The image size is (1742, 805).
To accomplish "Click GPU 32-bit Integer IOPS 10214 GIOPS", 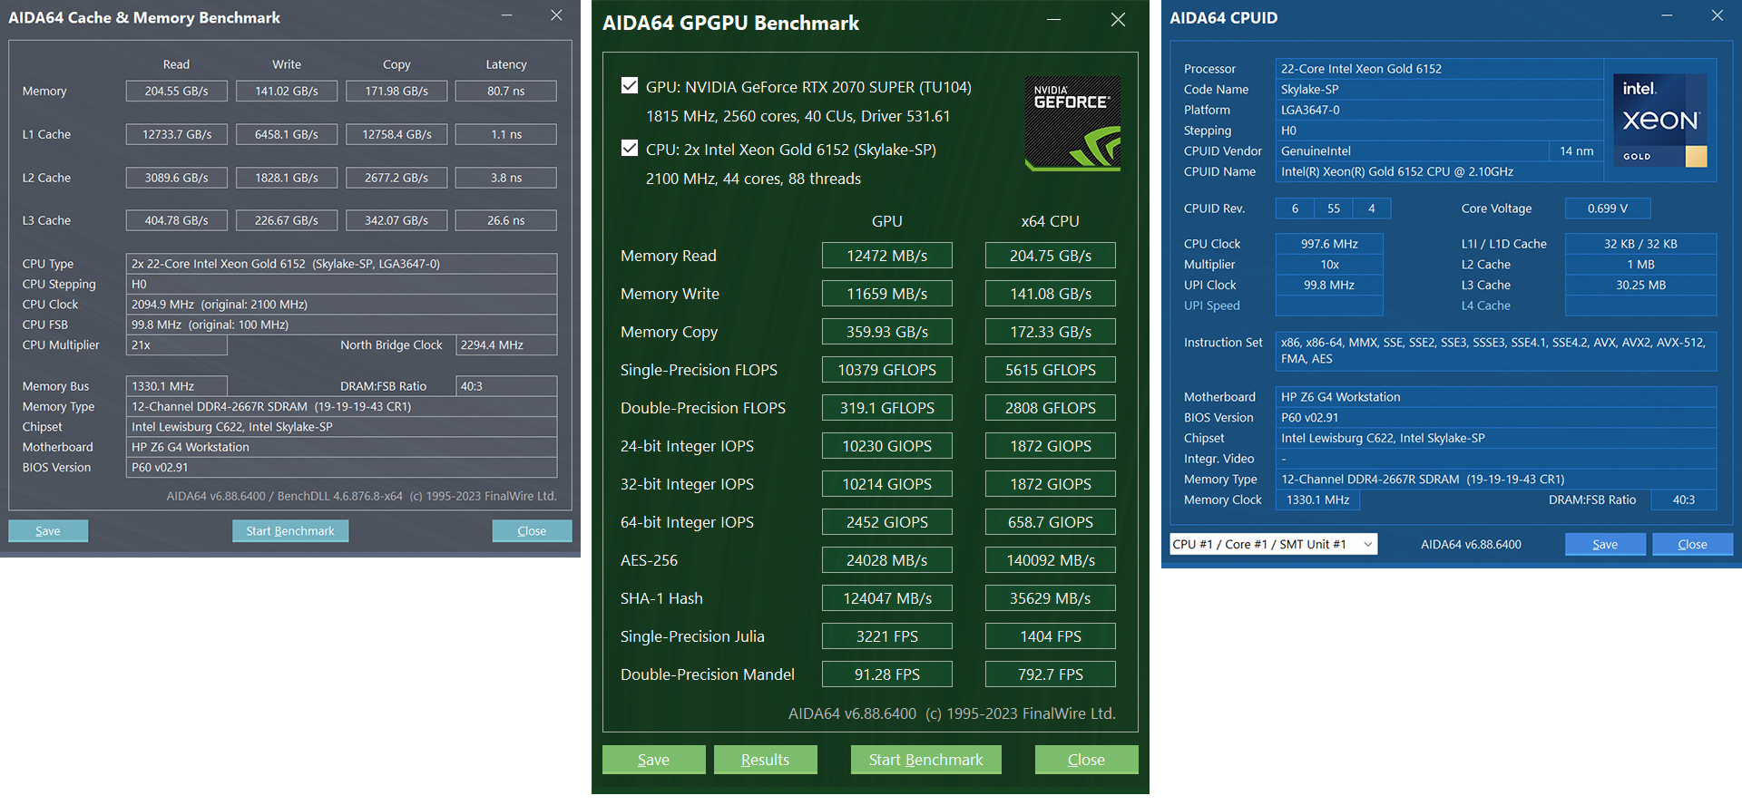I will [x=887, y=484].
